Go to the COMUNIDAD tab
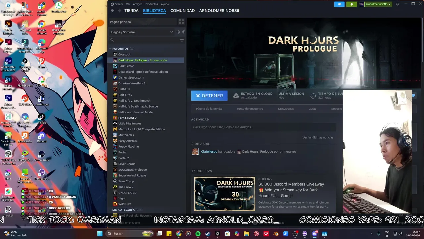 click(183, 11)
